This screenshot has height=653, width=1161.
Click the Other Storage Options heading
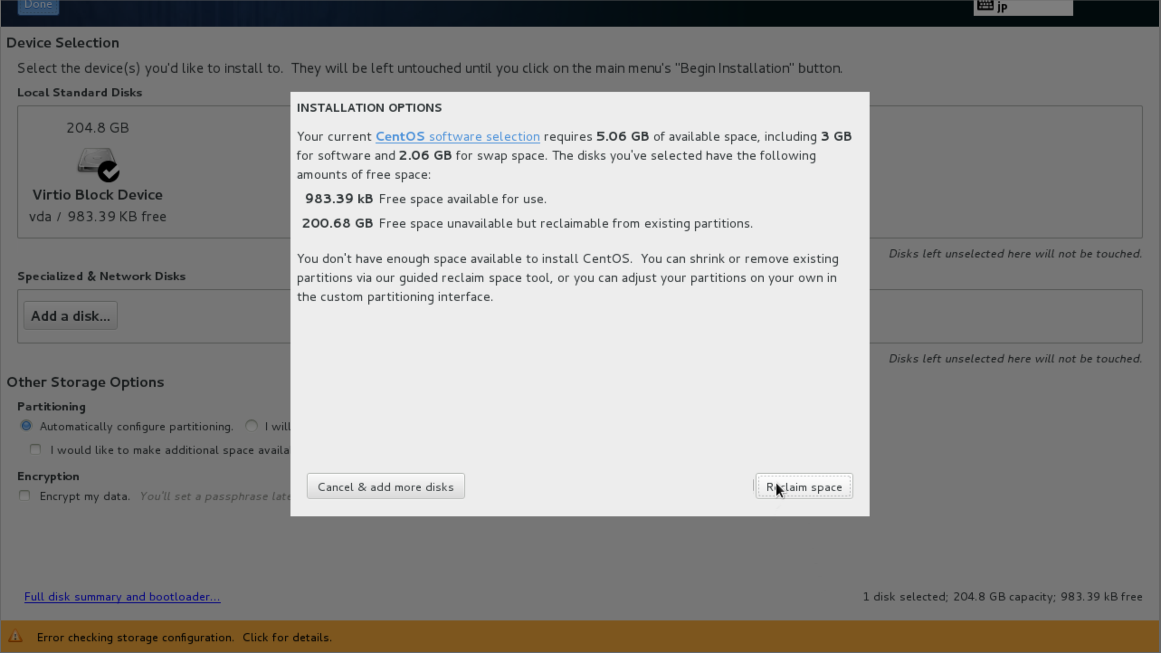(85, 382)
